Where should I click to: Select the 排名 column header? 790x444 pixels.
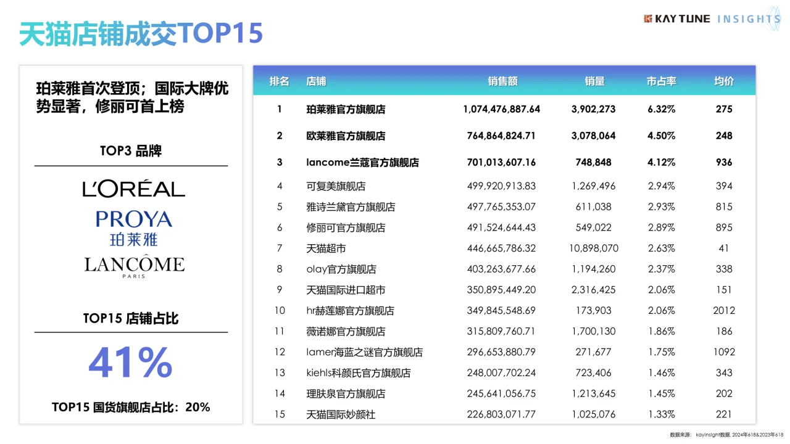click(279, 80)
